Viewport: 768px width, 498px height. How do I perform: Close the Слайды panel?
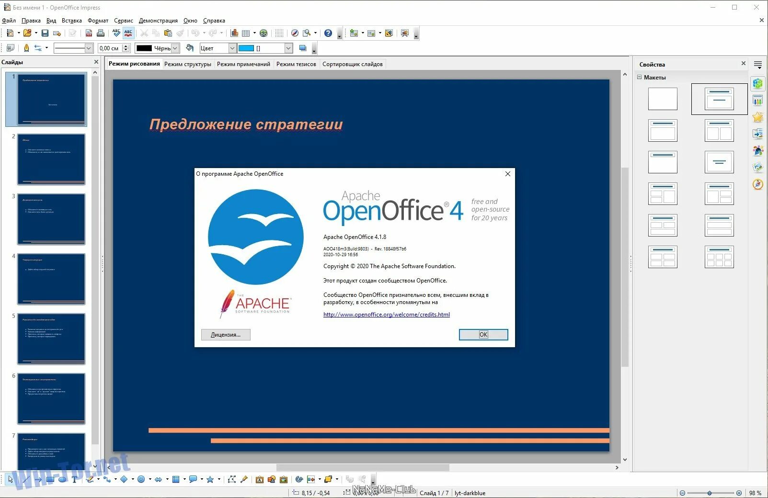(x=96, y=62)
